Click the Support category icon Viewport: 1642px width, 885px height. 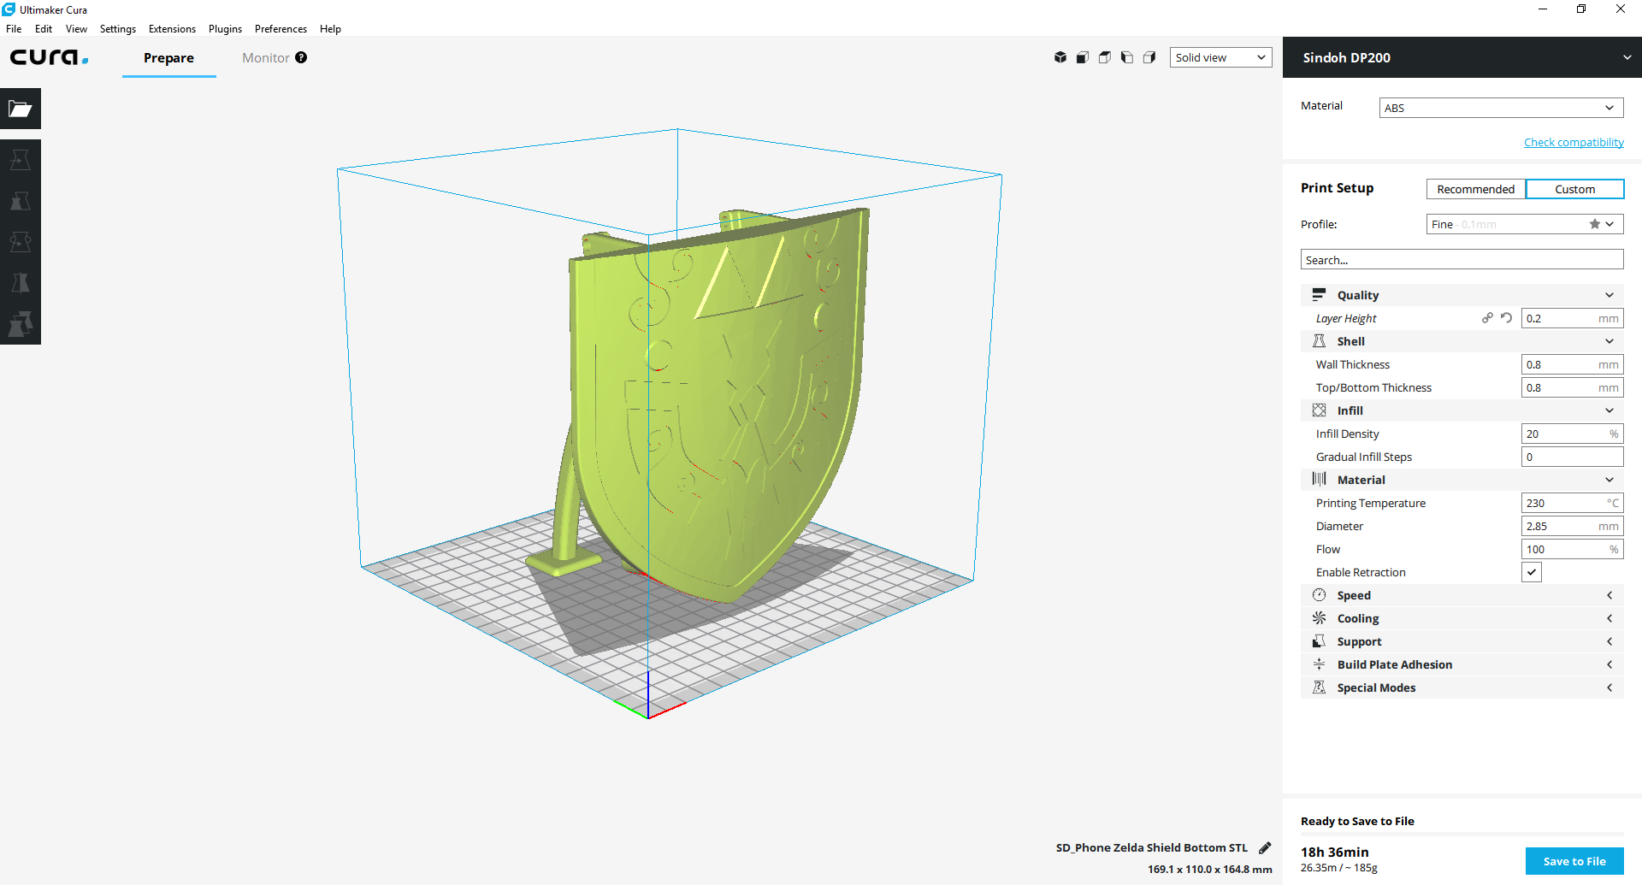point(1319,641)
